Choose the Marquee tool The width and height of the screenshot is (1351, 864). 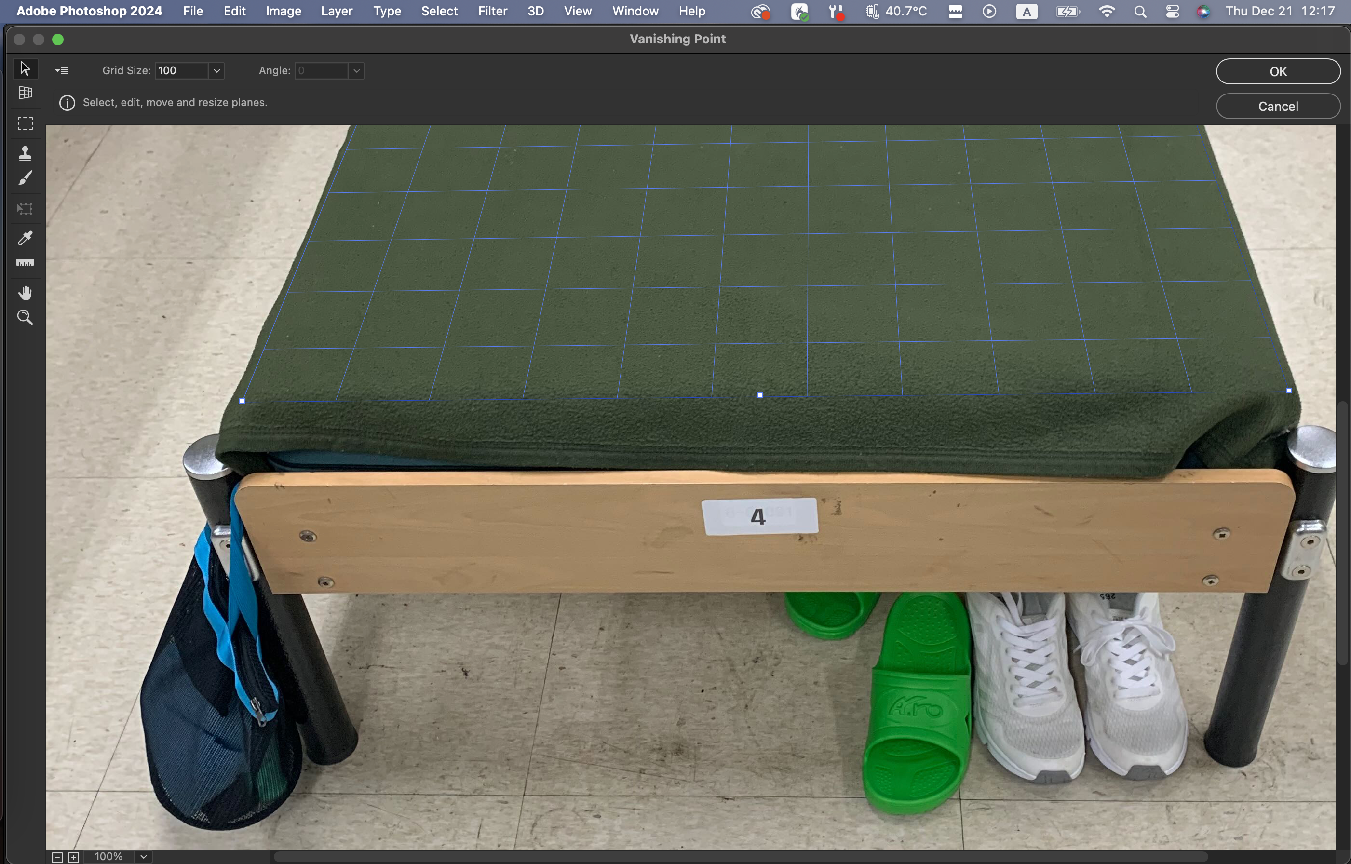click(x=25, y=123)
